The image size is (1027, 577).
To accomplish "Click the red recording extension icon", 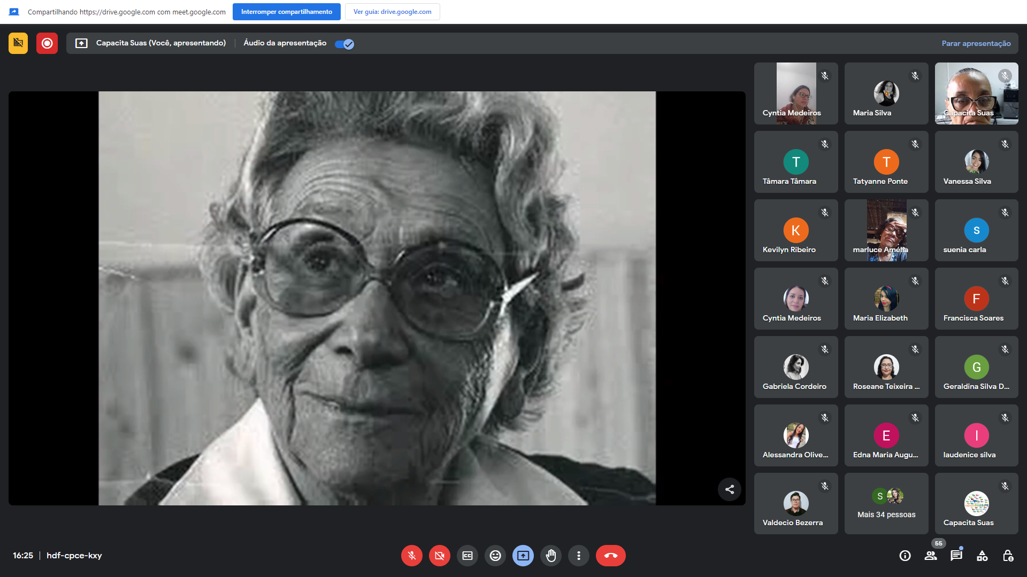I will pyautogui.click(x=47, y=43).
